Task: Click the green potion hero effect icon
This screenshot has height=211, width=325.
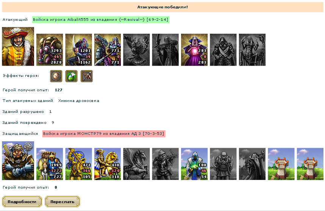Action: (71, 76)
